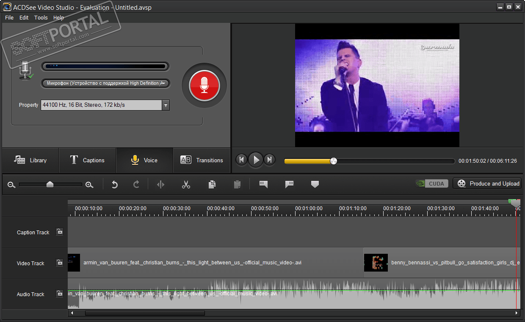Switch to the Transitions tab
This screenshot has width=525, height=322.
pos(202,160)
